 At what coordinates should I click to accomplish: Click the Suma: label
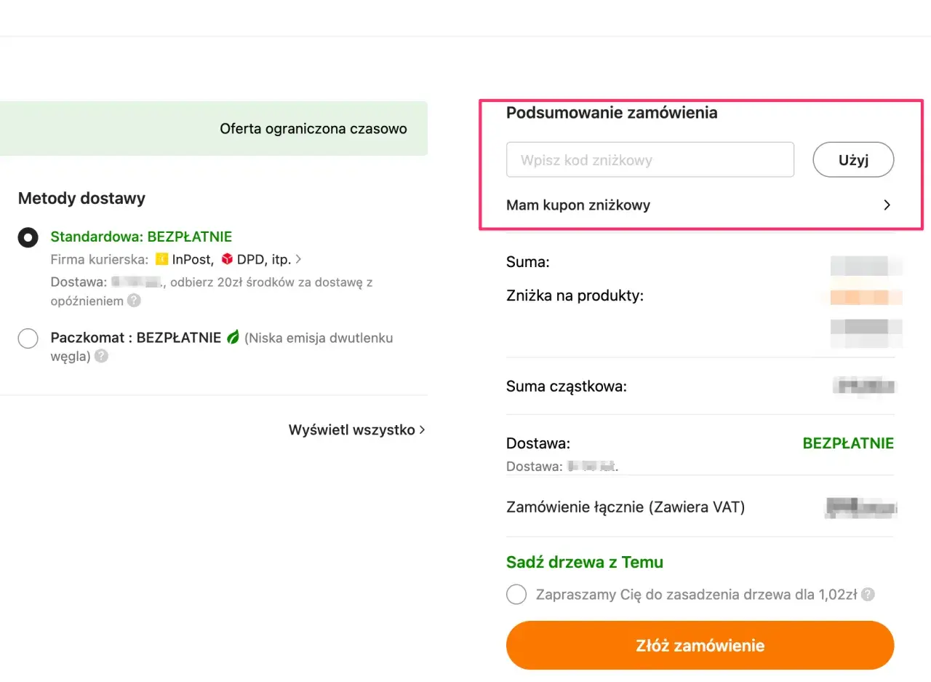528,262
